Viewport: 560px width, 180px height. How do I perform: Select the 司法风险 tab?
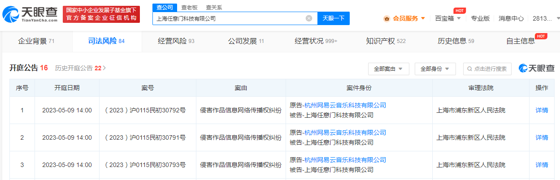pyautogui.click(x=106, y=41)
